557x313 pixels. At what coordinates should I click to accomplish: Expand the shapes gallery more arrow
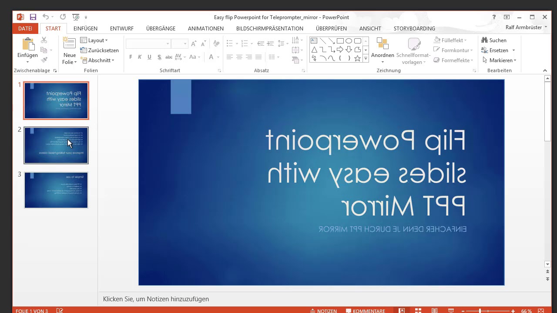tap(366, 58)
